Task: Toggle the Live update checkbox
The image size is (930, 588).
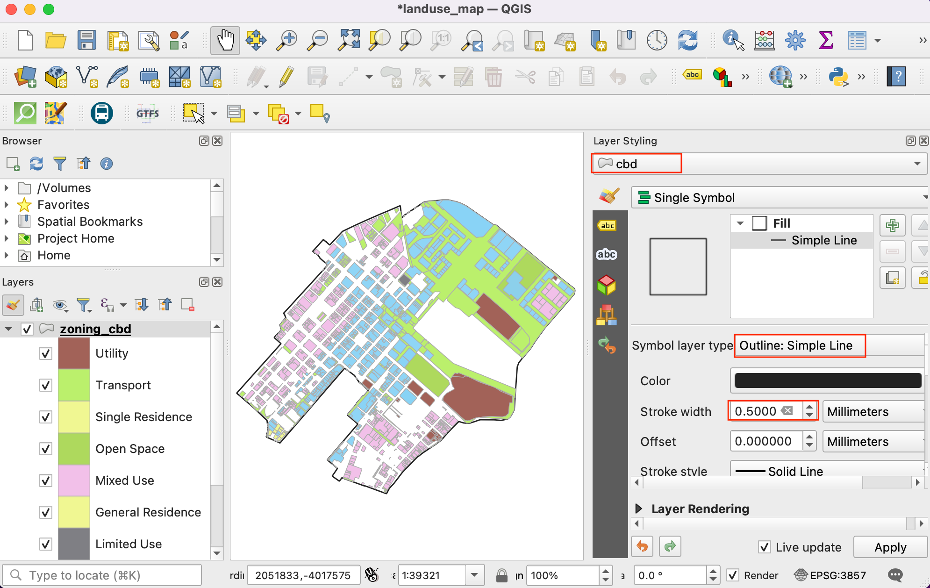Action: (x=765, y=547)
